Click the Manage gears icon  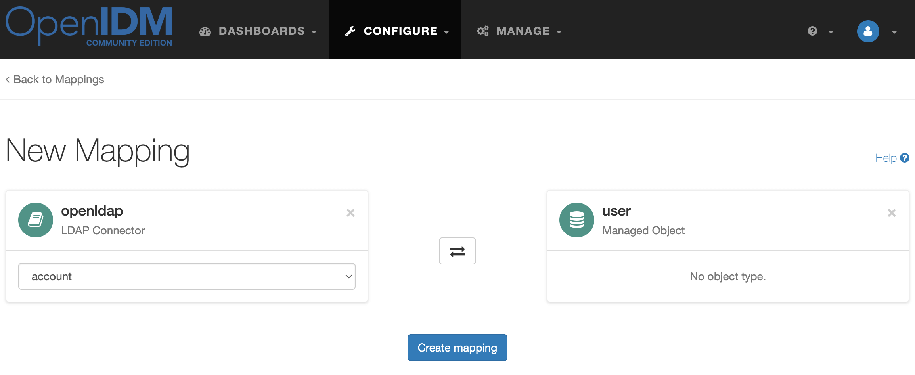tap(482, 31)
